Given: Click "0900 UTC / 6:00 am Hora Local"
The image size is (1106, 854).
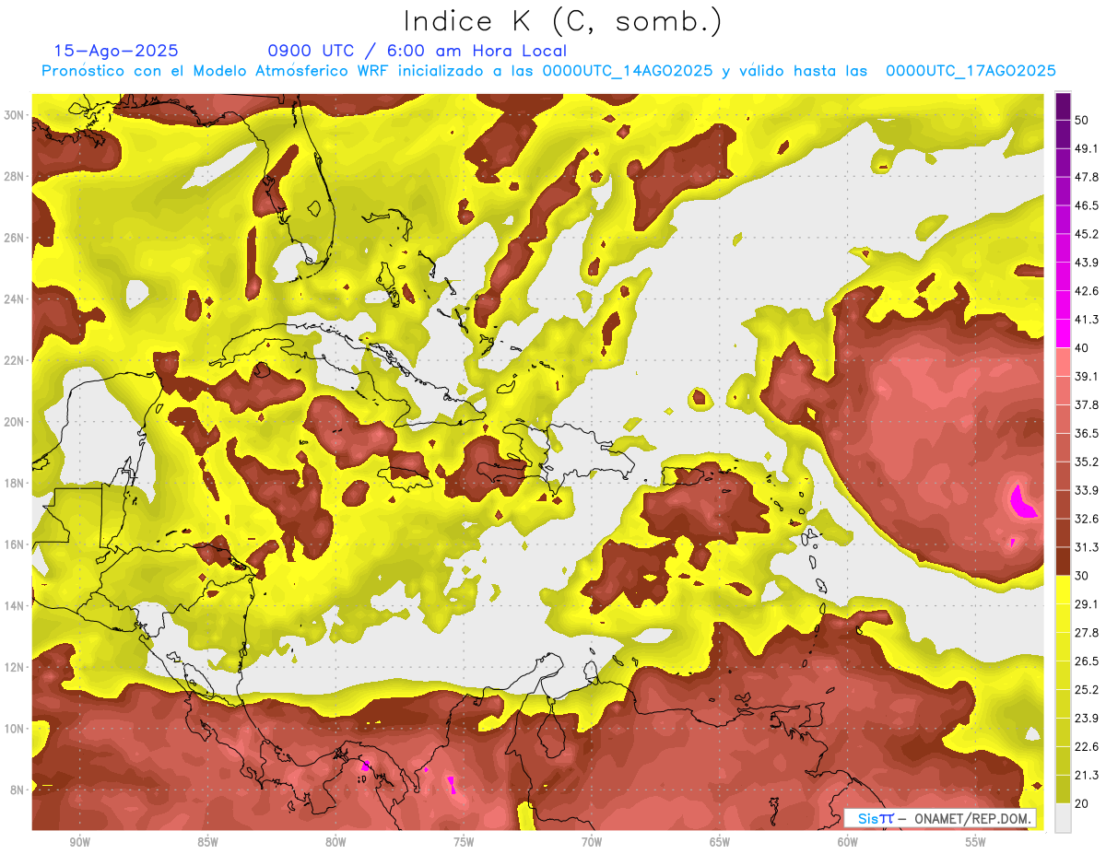Looking at the screenshot, I should 418,51.
